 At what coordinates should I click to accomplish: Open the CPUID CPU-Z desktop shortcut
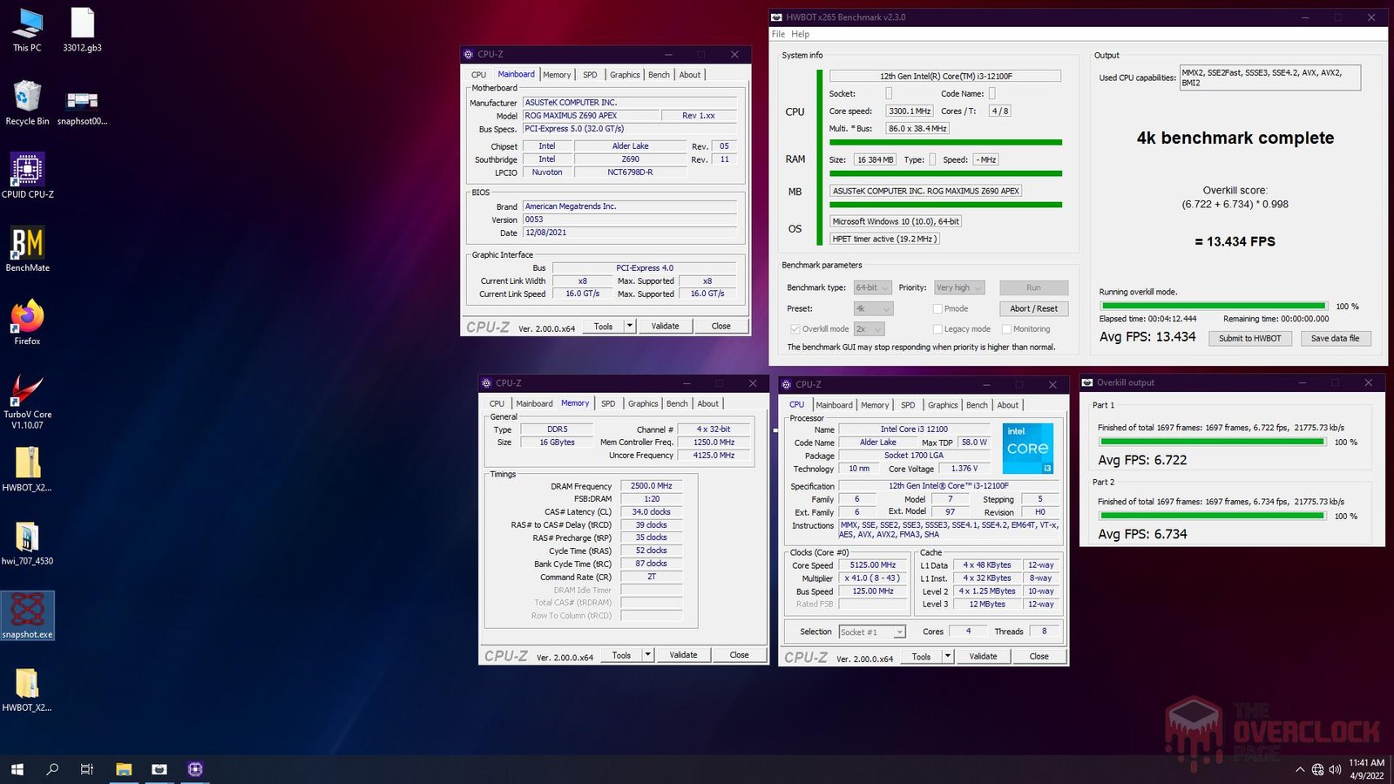click(27, 172)
